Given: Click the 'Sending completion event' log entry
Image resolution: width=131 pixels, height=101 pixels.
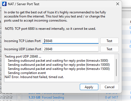Looking at the screenshot, I should click(27, 73).
